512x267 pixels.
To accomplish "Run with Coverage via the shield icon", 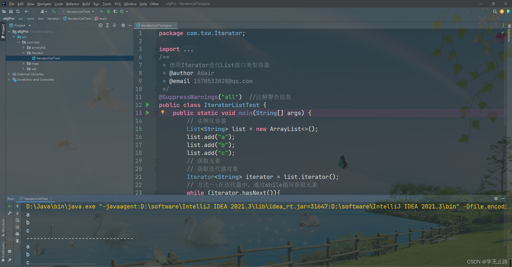I will (115, 11).
